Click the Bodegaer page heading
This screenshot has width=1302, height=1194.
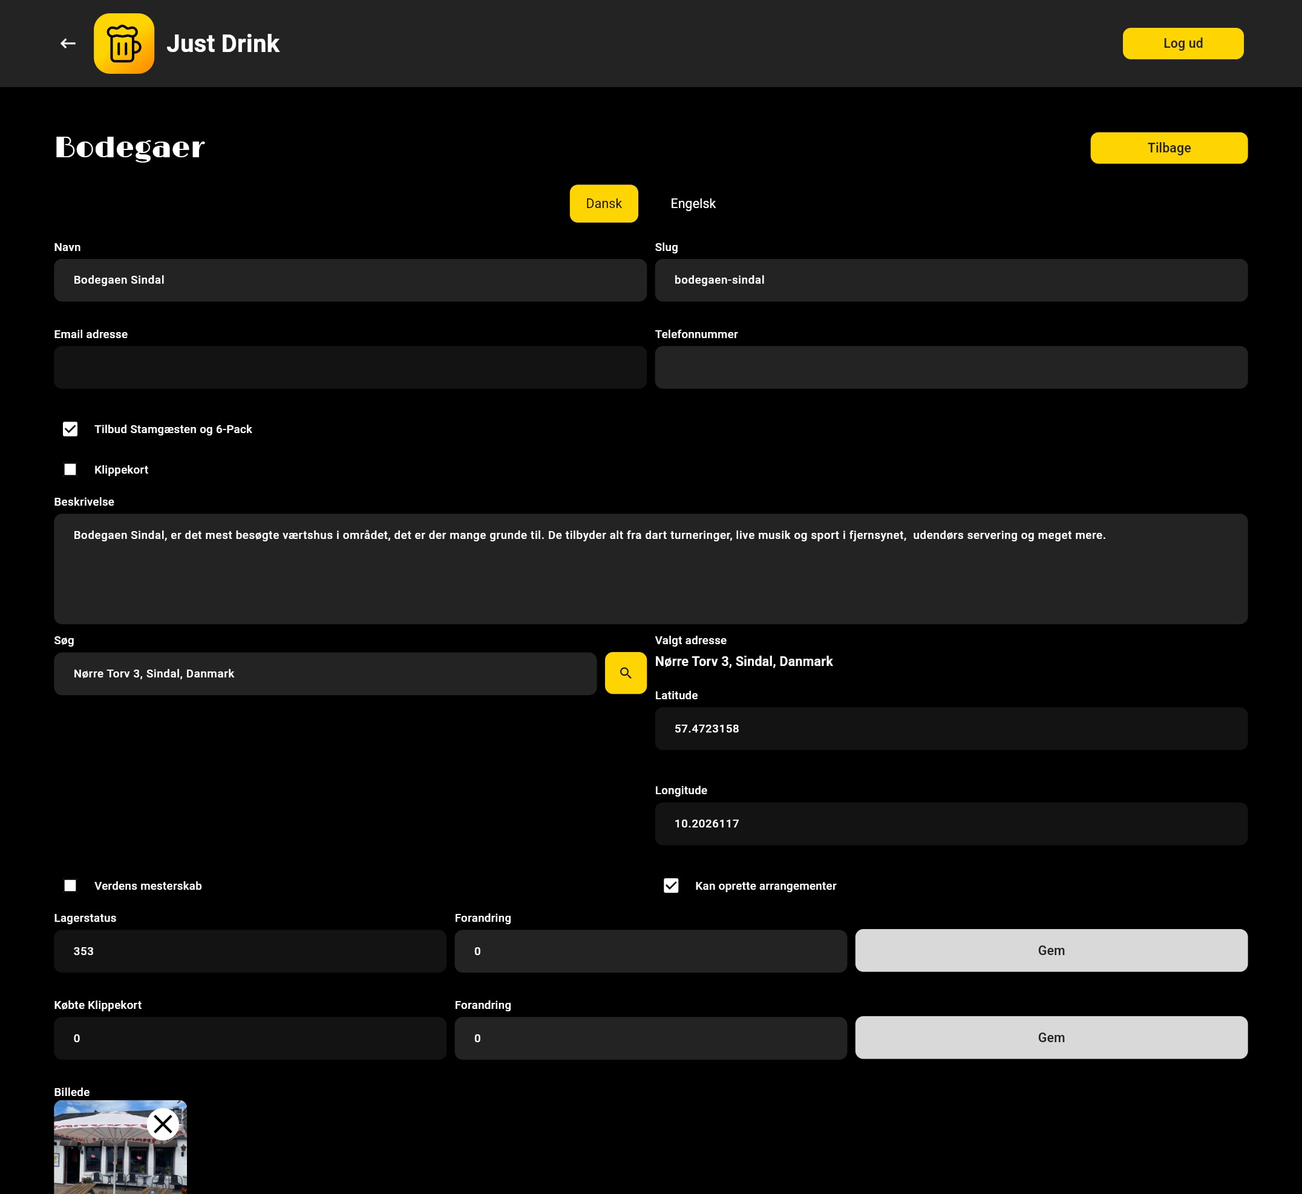click(129, 148)
